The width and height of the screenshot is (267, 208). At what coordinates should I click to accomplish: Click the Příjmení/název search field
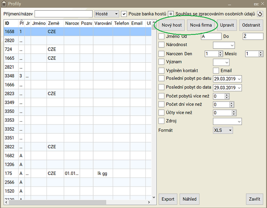pyautogui.click(x=63, y=14)
